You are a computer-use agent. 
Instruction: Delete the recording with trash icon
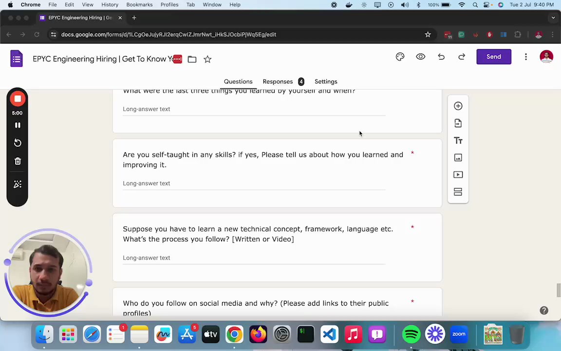coord(17,161)
